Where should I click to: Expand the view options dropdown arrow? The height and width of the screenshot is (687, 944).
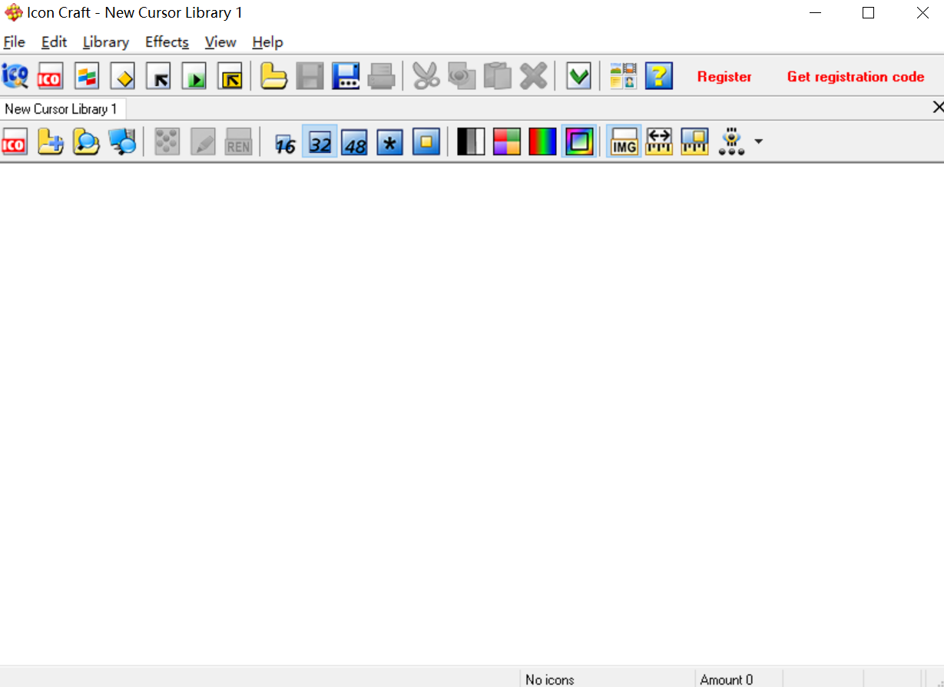point(758,142)
